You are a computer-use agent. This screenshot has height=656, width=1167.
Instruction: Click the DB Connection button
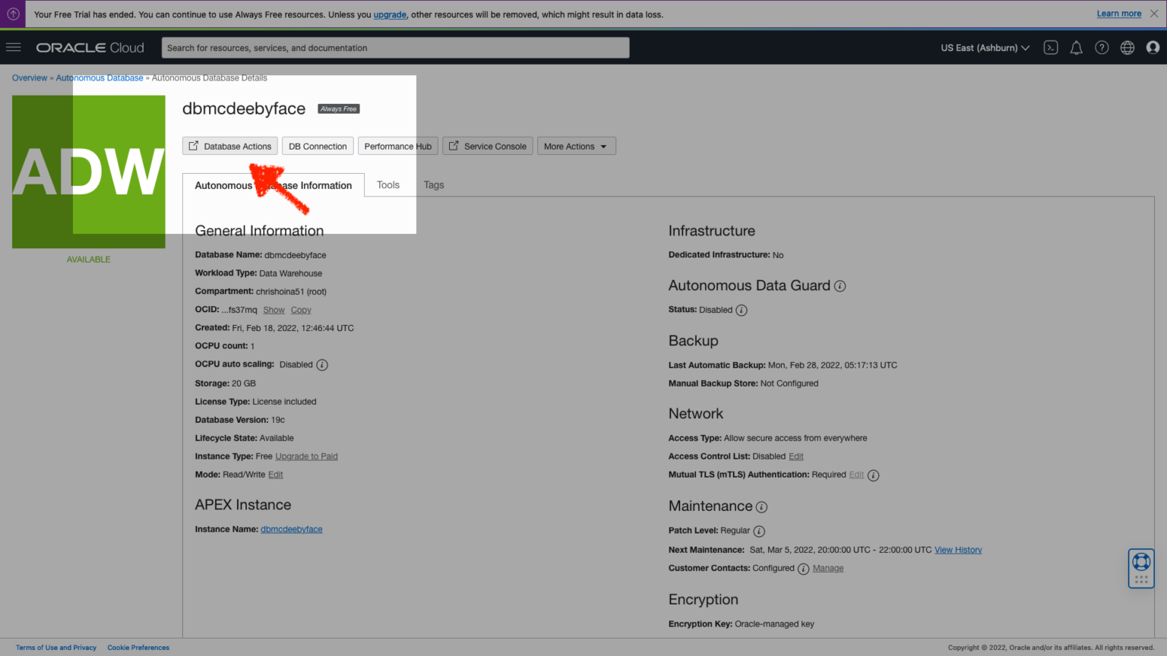point(318,146)
